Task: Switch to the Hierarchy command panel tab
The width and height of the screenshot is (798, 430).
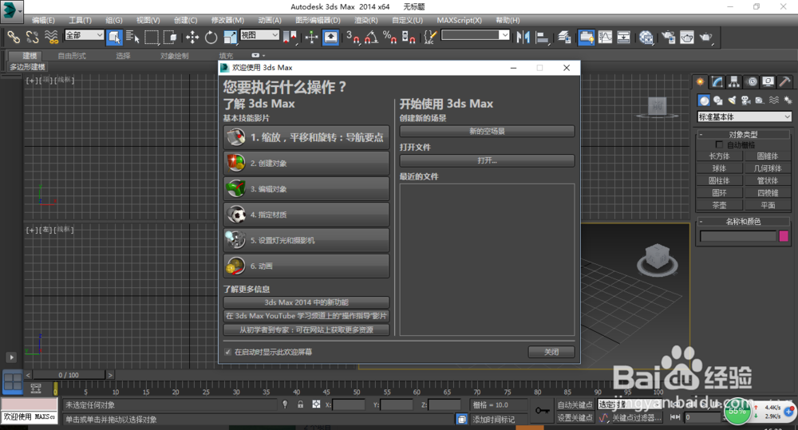Action: click(734, 81)
